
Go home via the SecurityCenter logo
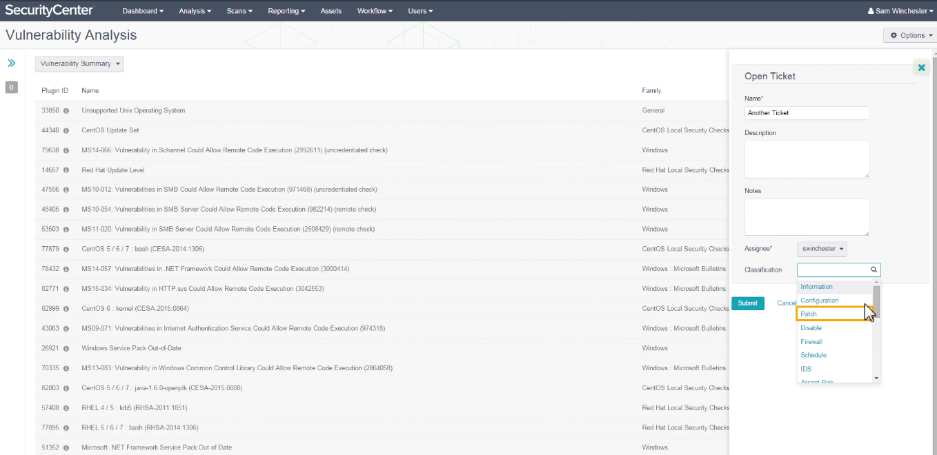point(50,10)
